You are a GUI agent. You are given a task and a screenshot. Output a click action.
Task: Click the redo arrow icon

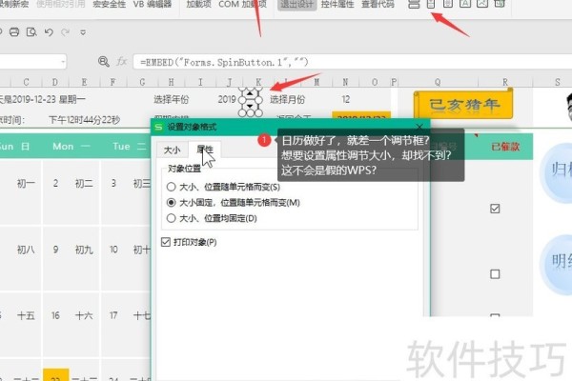pos(65,32)
